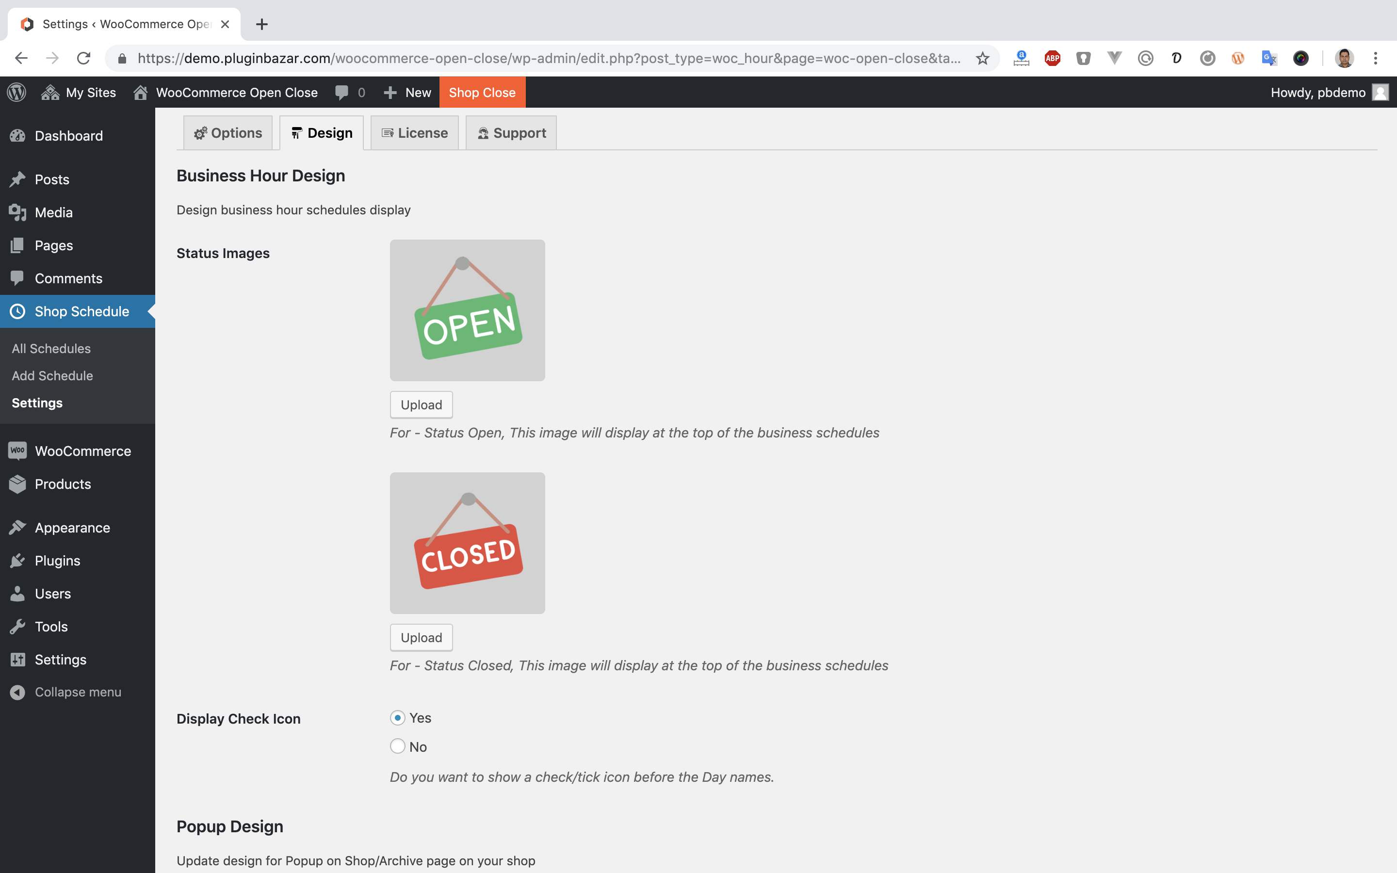Switch to the License tab

point(414,133)
